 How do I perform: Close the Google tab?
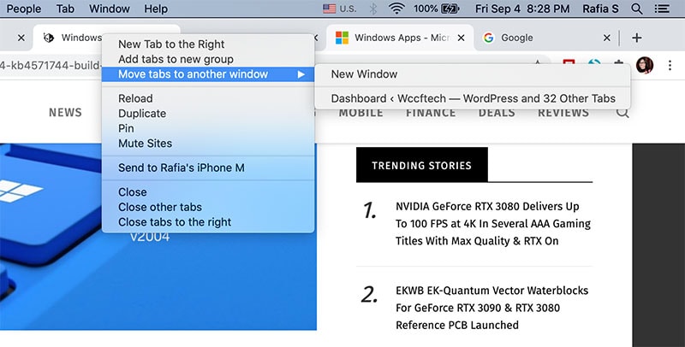click(x=607, y=38)
